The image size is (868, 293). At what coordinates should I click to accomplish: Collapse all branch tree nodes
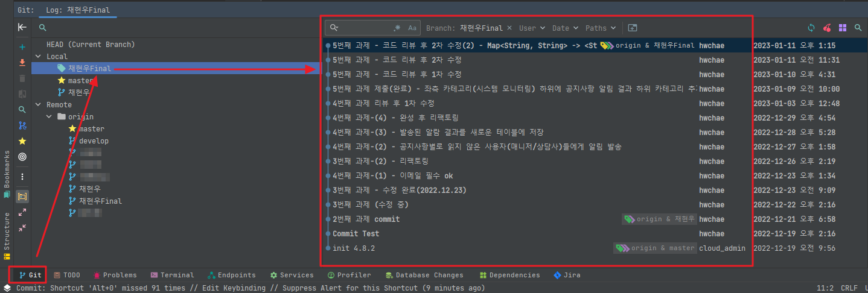(22, 228)
